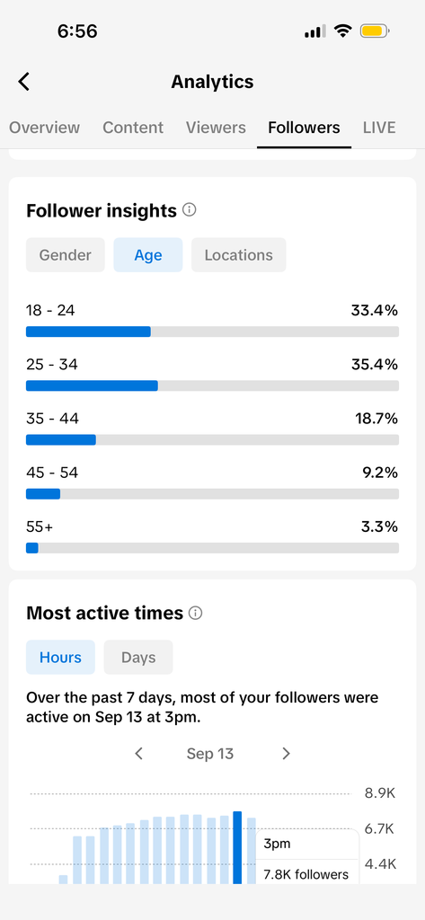This screenshot has height=920, width=425.
Task: Switch active times to Days
Action: (x=138, y=657)
